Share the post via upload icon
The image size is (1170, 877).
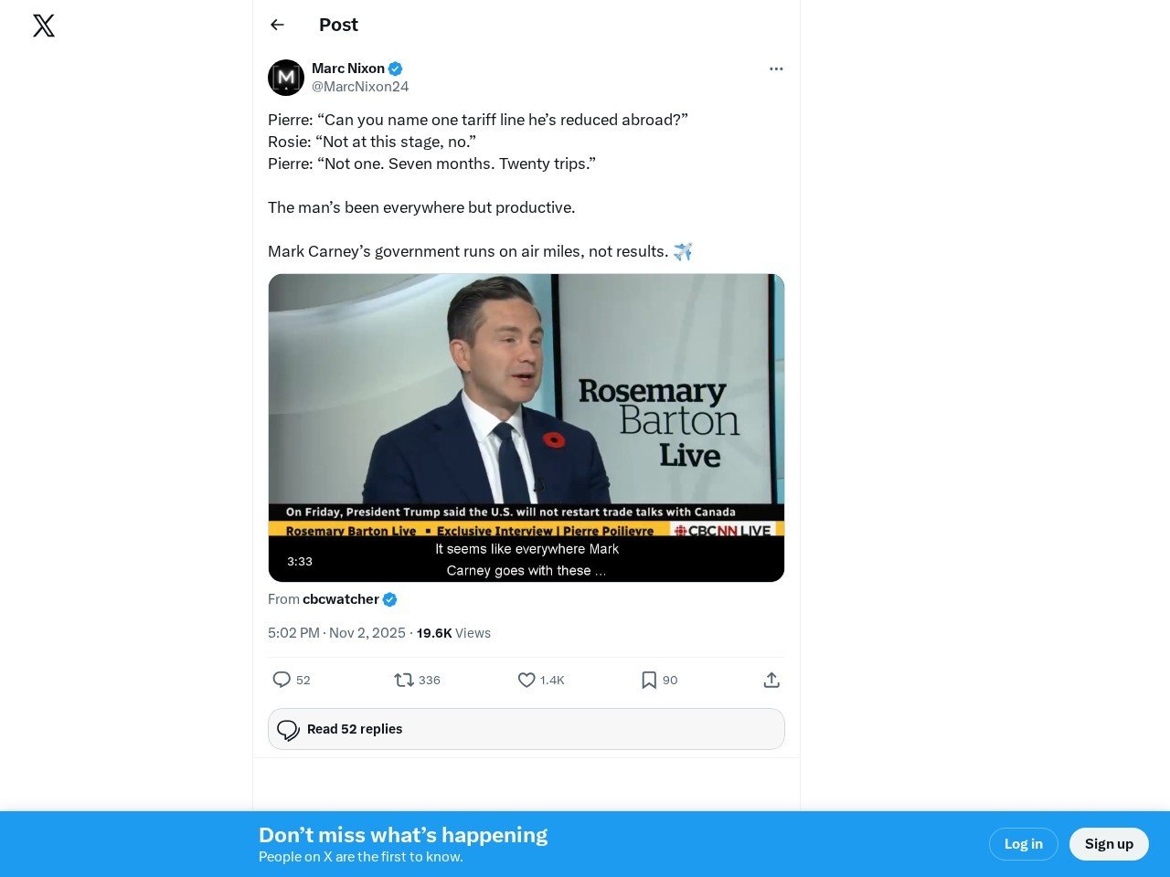[771, 680]
